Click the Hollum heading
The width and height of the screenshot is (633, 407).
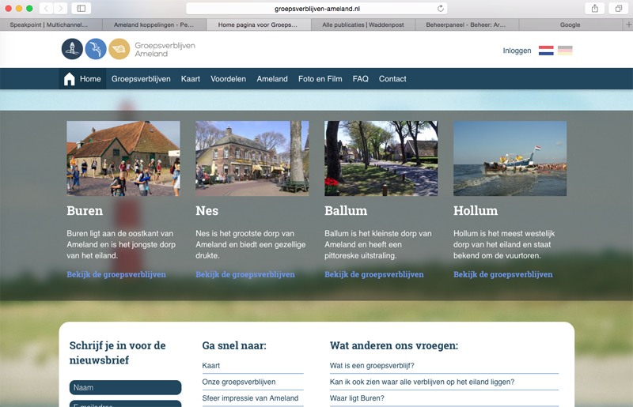coord(476,210)
